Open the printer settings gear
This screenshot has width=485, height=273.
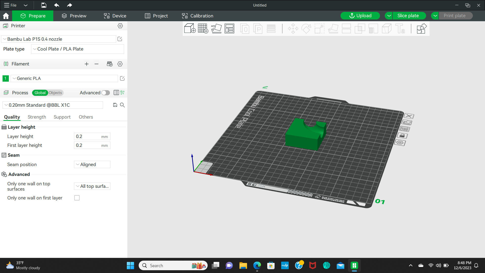[x=120, y=26]
